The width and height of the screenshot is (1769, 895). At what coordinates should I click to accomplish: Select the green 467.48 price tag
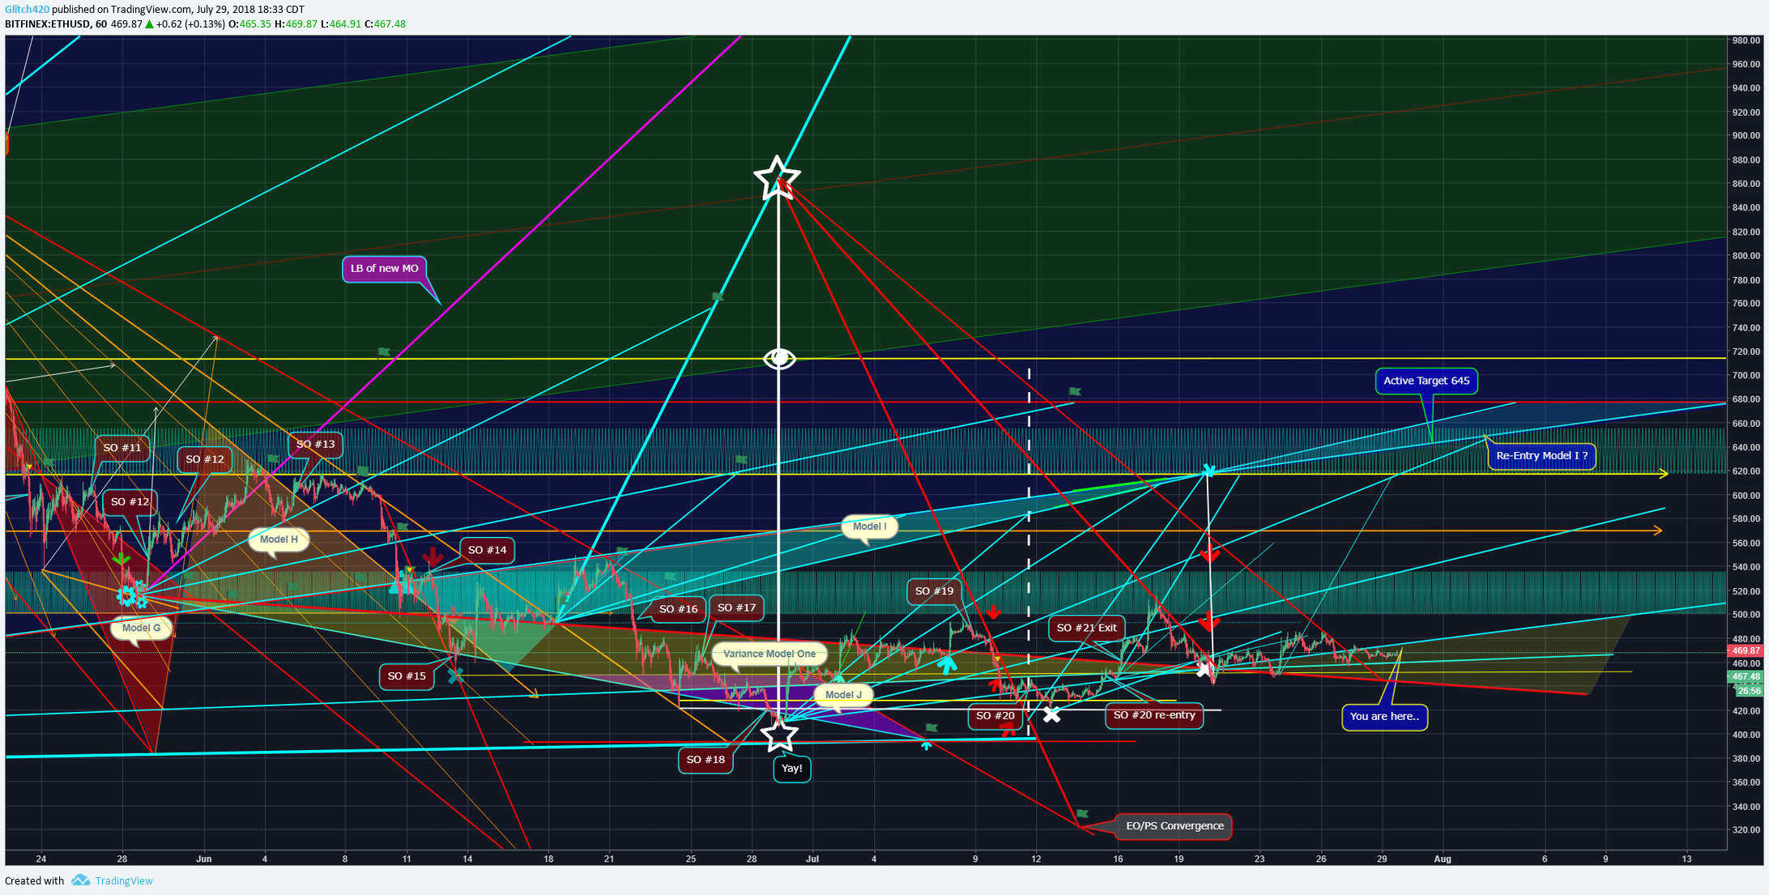(1746, 676)
